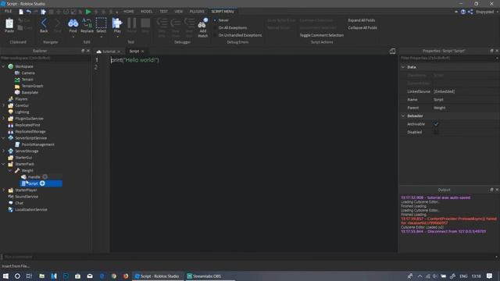The height and width of the screenshot is (281, 500).
Task: Click the Explorer filter search box
Action: 45,59
